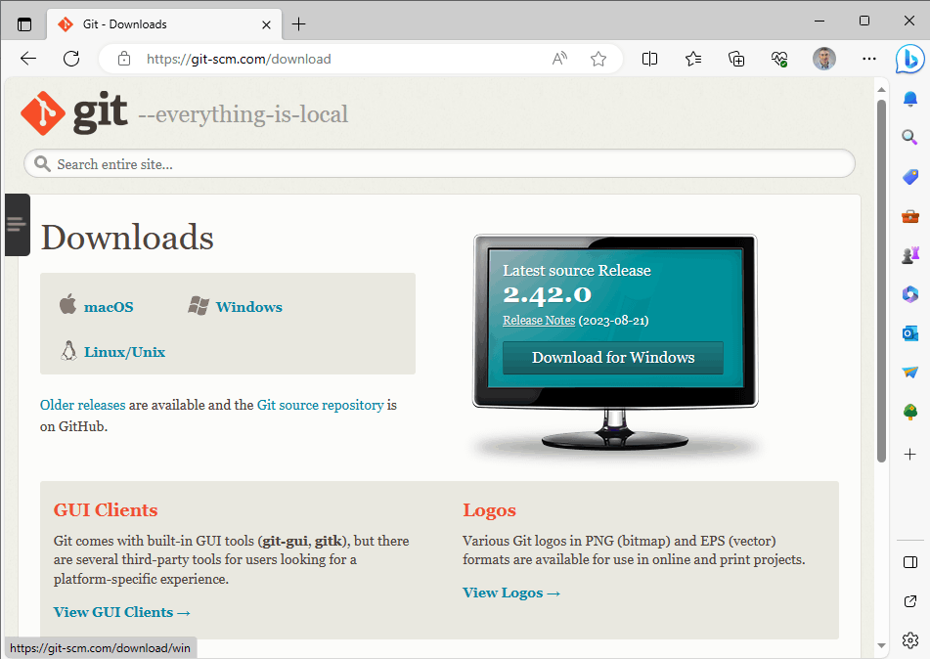This screenshot has height=659, width=930.
Task: Click the Logos heading
Action: click(x=489, y=510)
